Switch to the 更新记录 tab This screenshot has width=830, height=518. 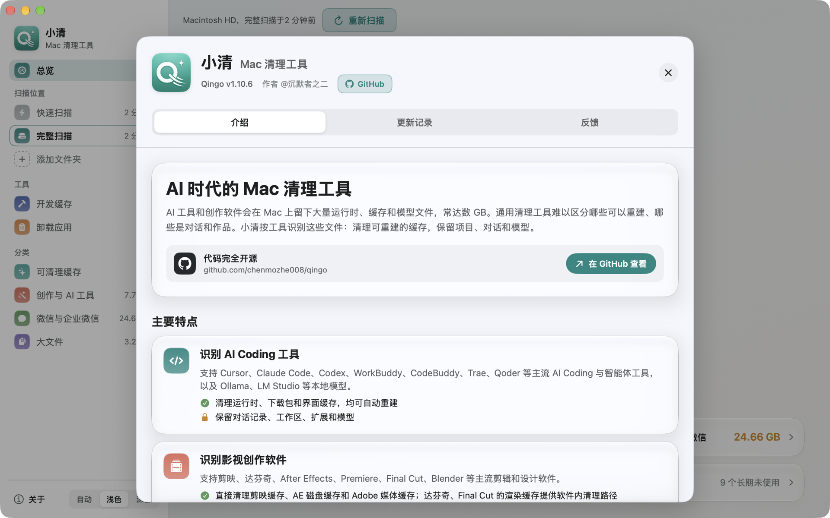coord(415,122)
